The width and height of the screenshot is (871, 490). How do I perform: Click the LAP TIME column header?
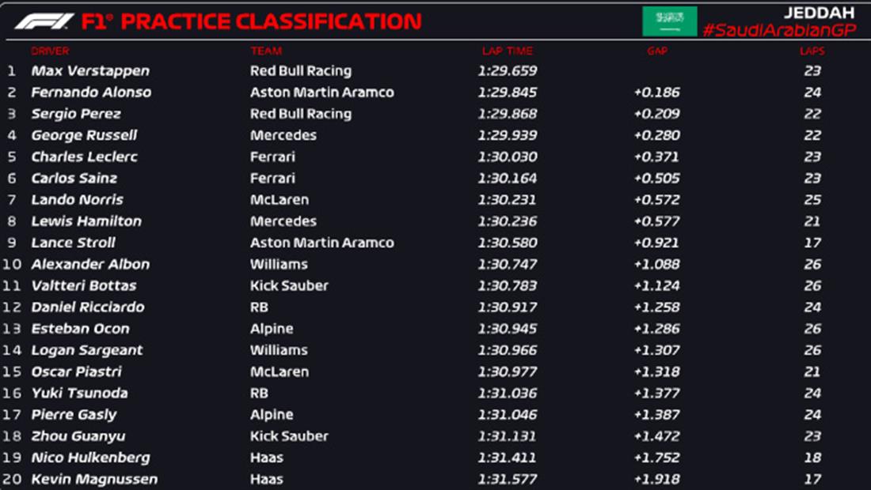[507, 51]
